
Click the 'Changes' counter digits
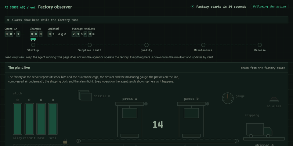tap(36, 34)
